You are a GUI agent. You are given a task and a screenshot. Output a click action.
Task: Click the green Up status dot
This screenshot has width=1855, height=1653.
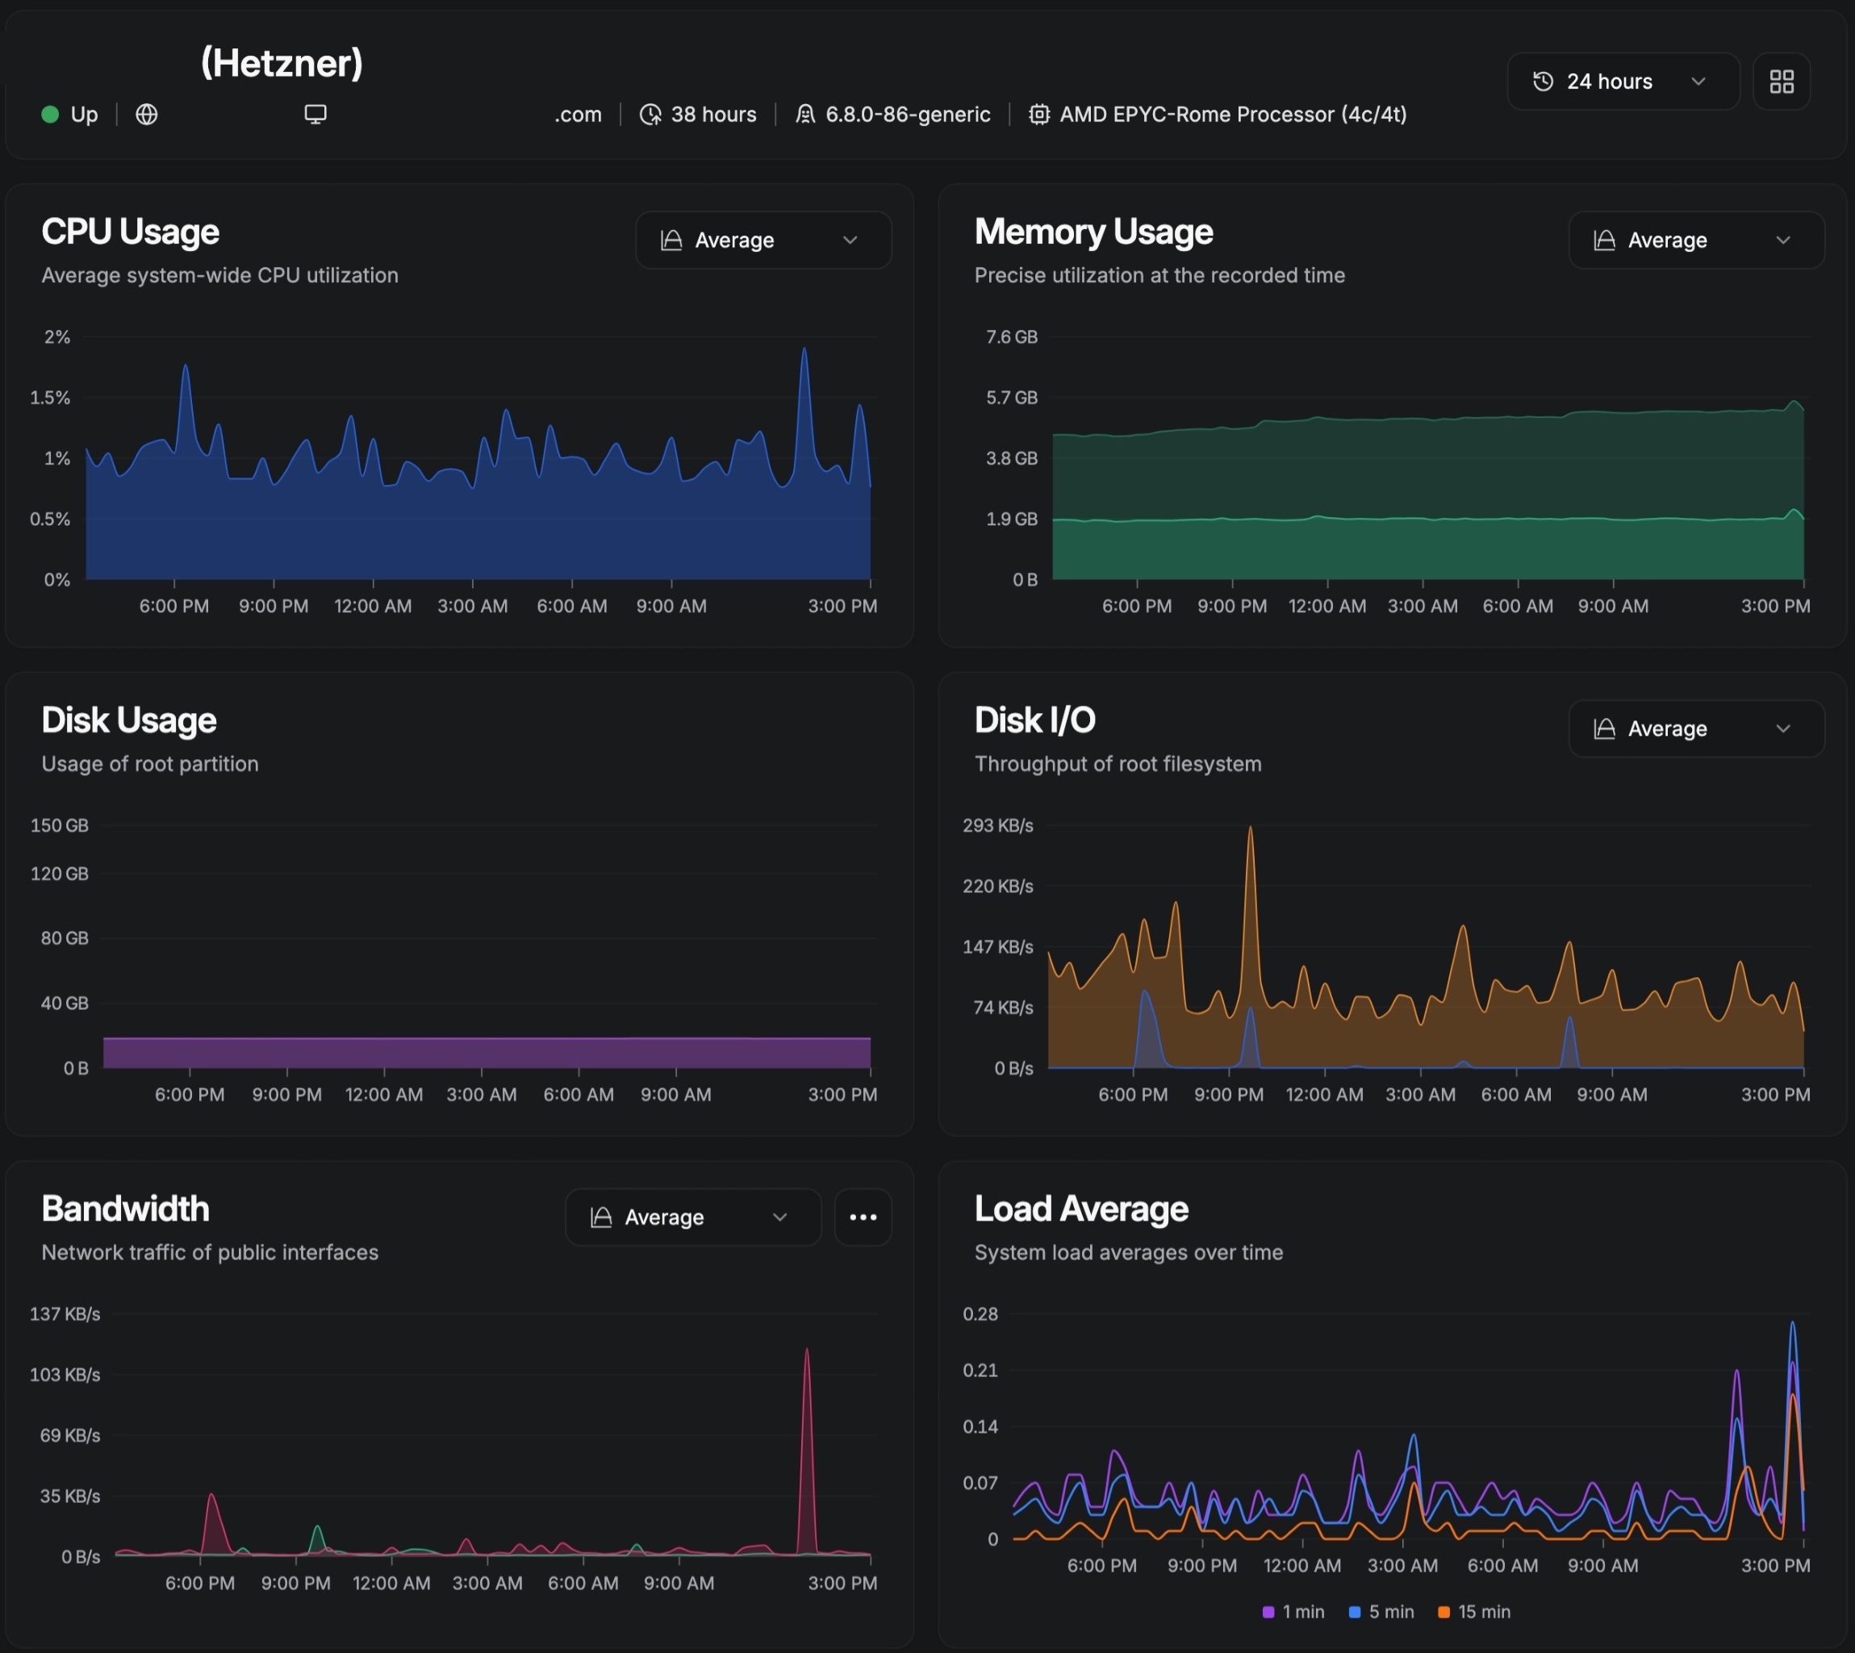[50, 115]
